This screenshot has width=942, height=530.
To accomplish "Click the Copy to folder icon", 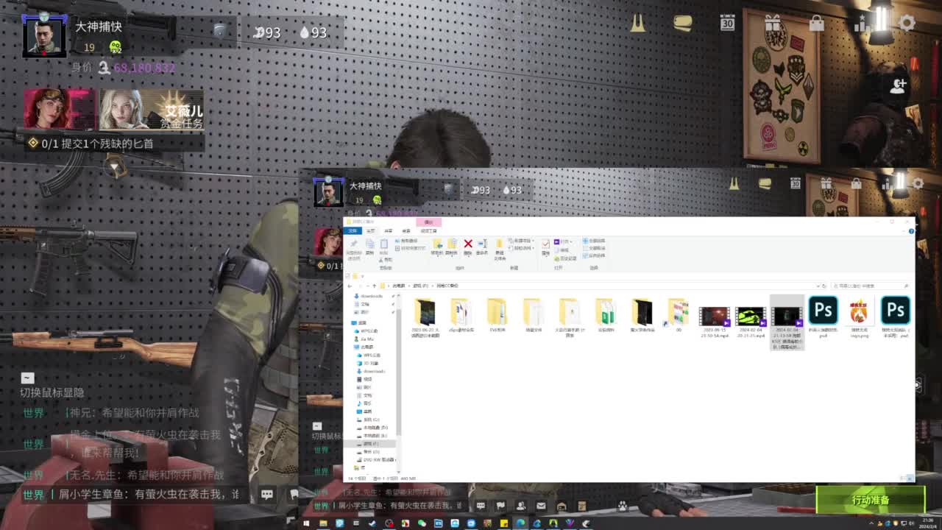I will (x=452, y=244).
